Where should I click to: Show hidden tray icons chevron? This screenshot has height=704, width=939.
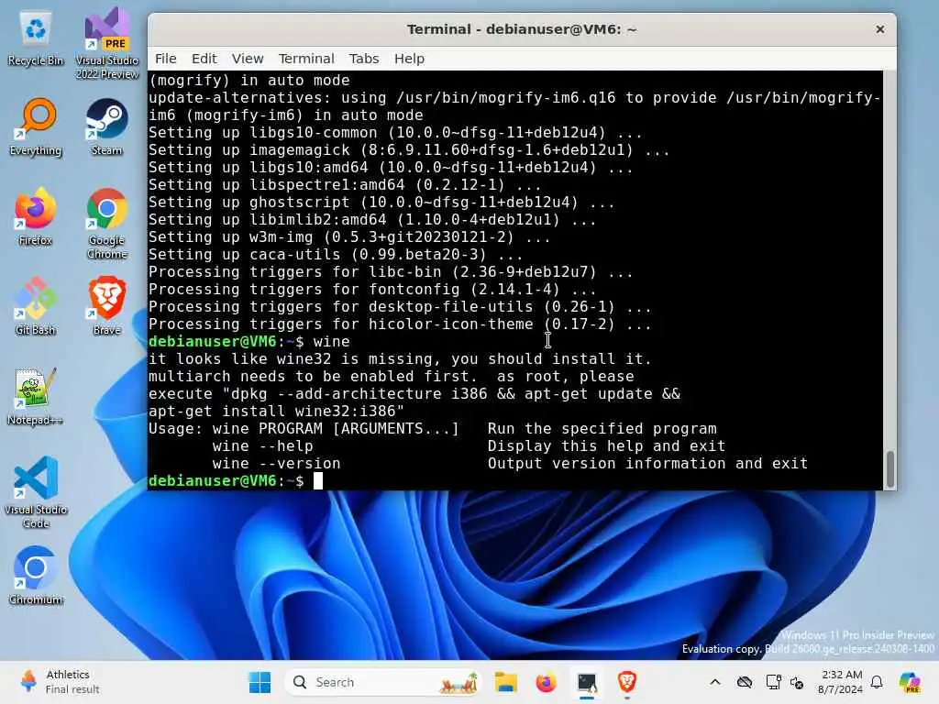715,682
